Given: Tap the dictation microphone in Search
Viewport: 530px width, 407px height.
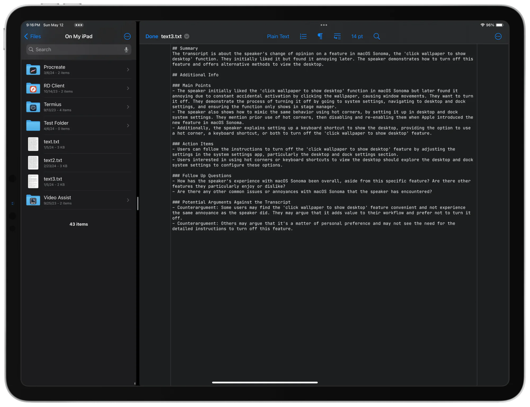Looking at the screenshot, I should 126,49.
